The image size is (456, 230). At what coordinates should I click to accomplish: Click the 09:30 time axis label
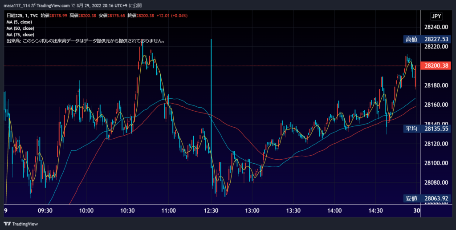pyautogui.click(x=45, y=210)
